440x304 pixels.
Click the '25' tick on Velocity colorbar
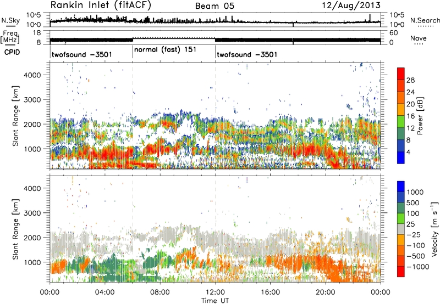pos(410,224)
